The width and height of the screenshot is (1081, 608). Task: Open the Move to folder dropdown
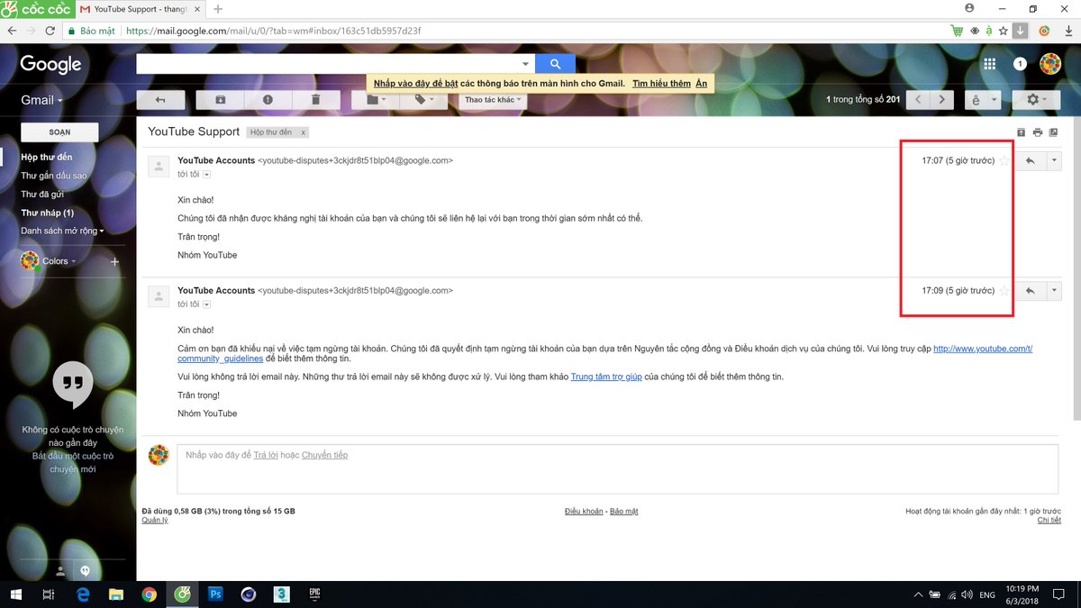click(x=376, y=100)
